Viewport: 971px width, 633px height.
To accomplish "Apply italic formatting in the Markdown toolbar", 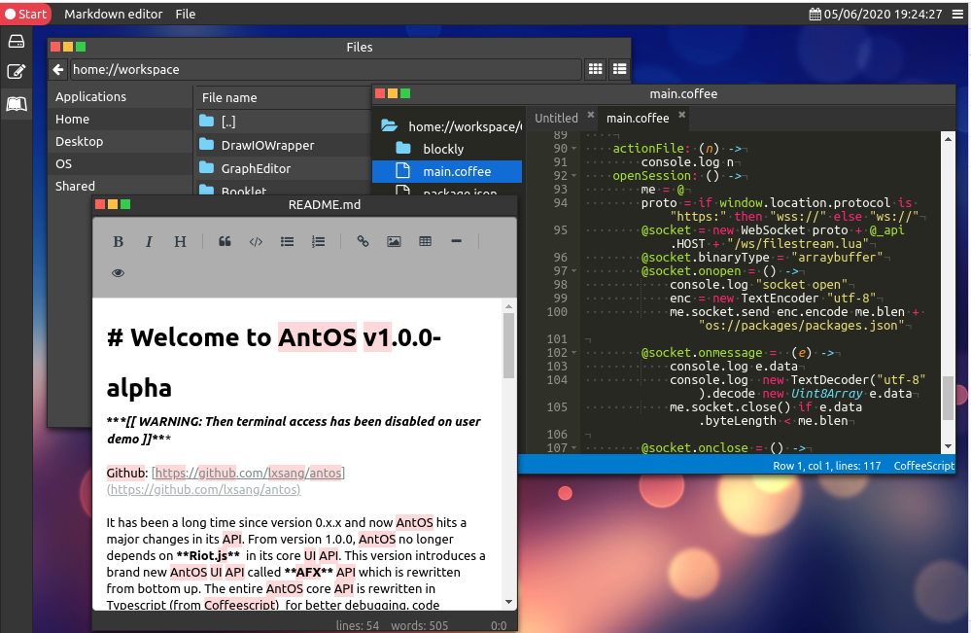I will tap(149, 242).
